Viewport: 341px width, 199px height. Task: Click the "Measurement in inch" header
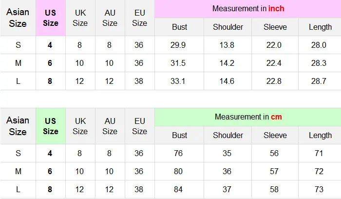(248, 9)
